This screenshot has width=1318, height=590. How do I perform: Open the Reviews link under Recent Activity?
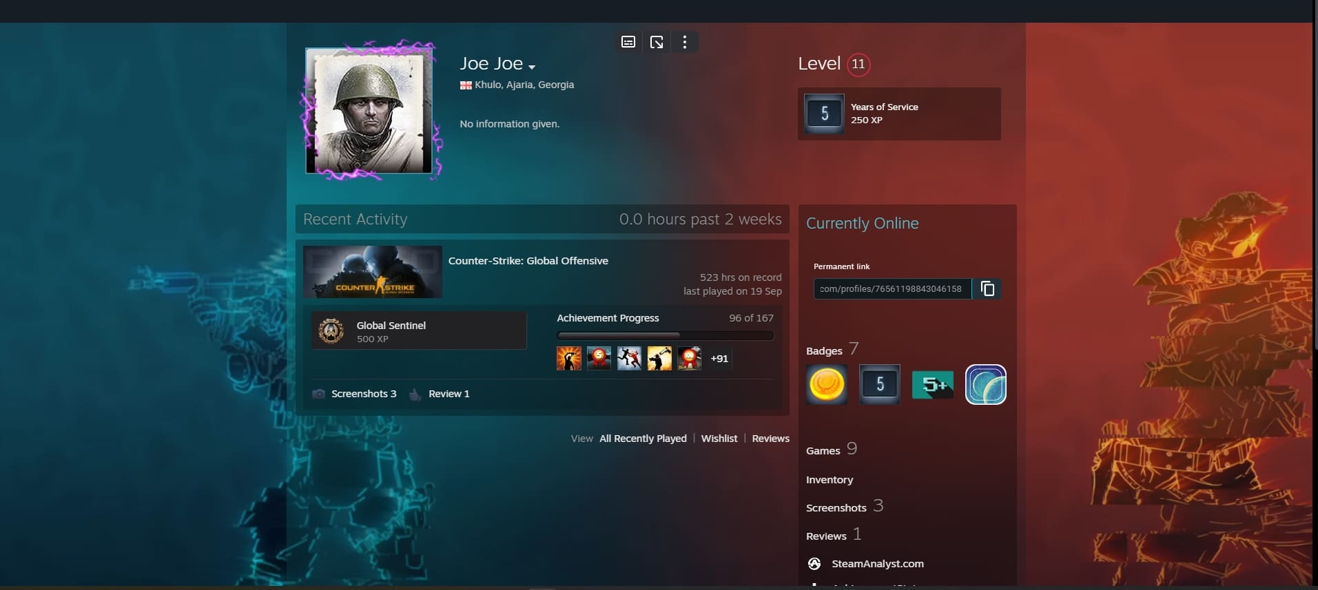(770, 439)
